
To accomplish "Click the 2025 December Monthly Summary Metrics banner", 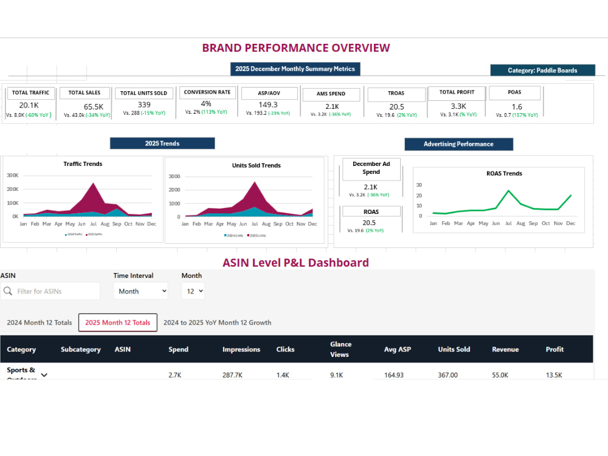I will (295, 69).
